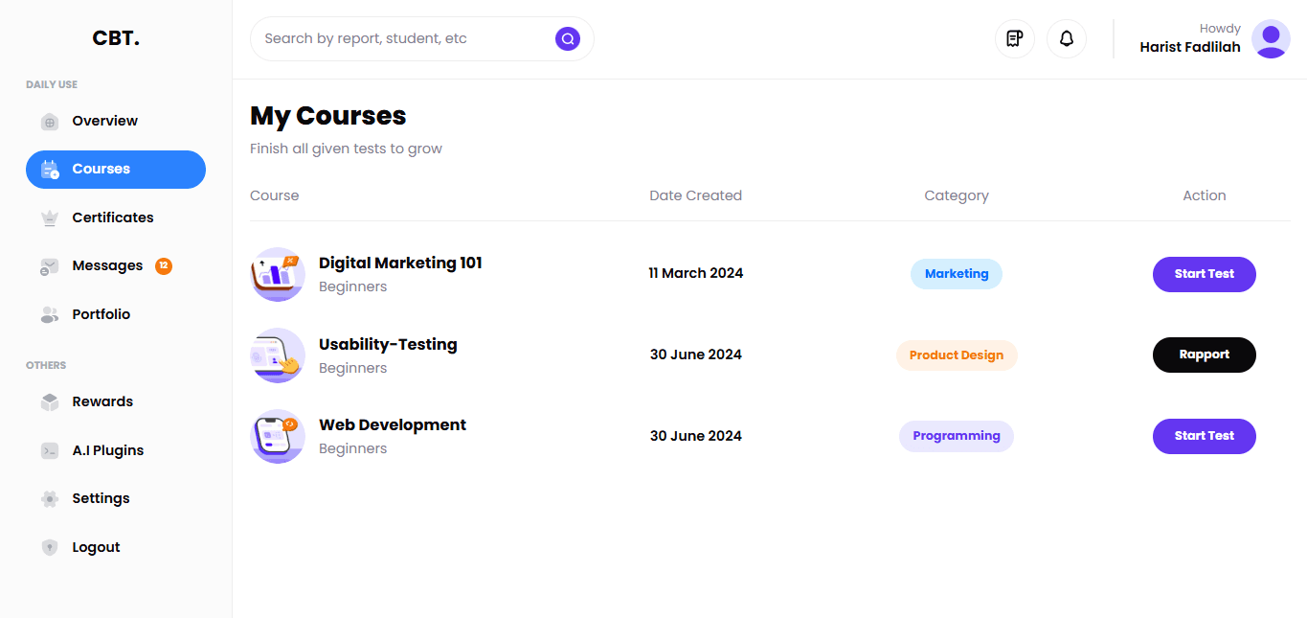
Task: Click the Product Design category tag
Action: click(956, 355)
